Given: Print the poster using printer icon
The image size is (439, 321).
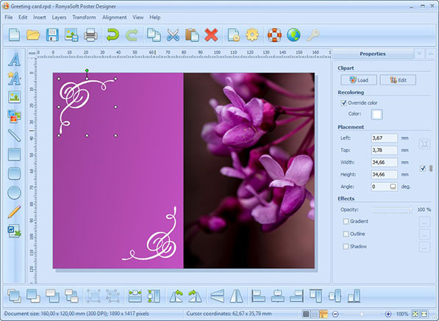Looking at the screenshot, I should [90, 35].
